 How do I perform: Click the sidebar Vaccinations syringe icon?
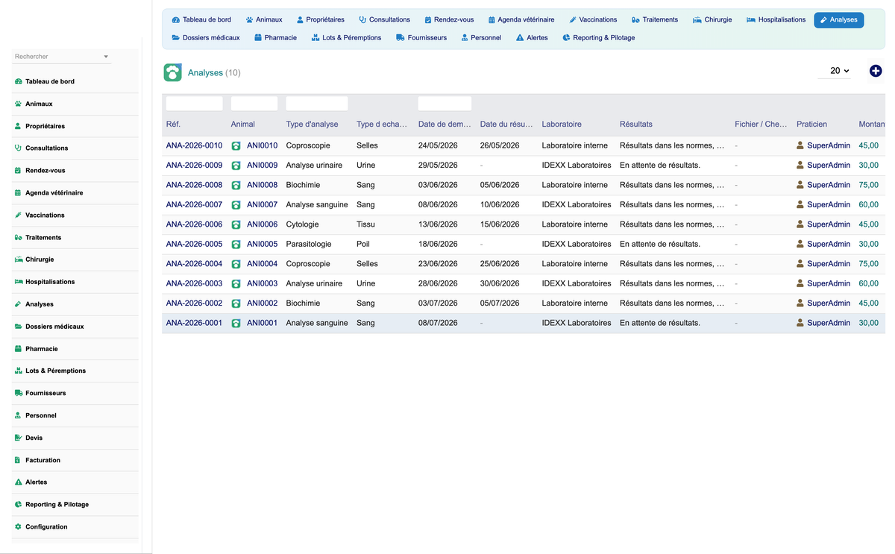coord(18,215)
